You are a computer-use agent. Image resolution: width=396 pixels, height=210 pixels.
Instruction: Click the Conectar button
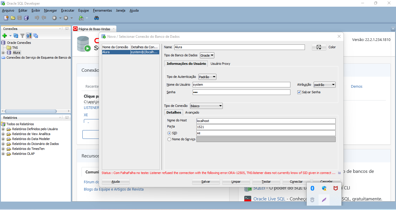pos(296,182)
